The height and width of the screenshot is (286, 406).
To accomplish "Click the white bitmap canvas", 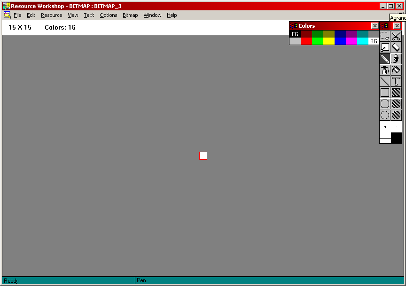I will pyautogui.click(x=203, y=155).
